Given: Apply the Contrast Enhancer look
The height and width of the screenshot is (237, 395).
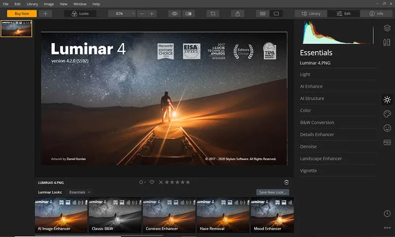Looking at the screenshot, I should [169, 215].
